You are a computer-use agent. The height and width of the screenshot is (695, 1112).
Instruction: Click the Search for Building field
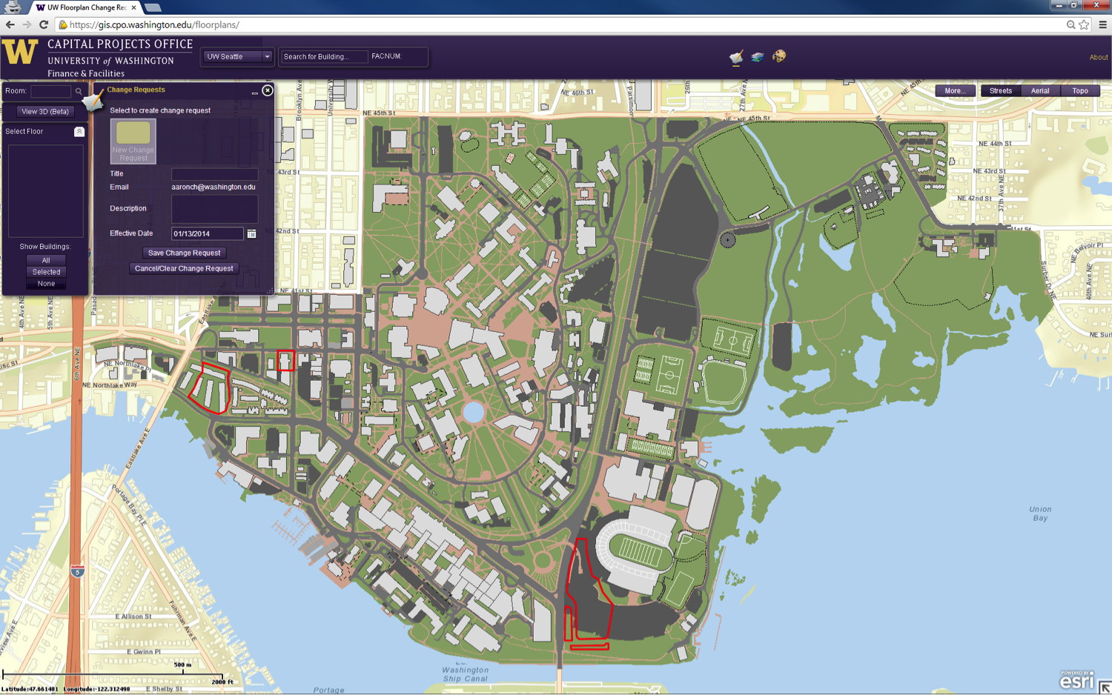click(323, 56)
